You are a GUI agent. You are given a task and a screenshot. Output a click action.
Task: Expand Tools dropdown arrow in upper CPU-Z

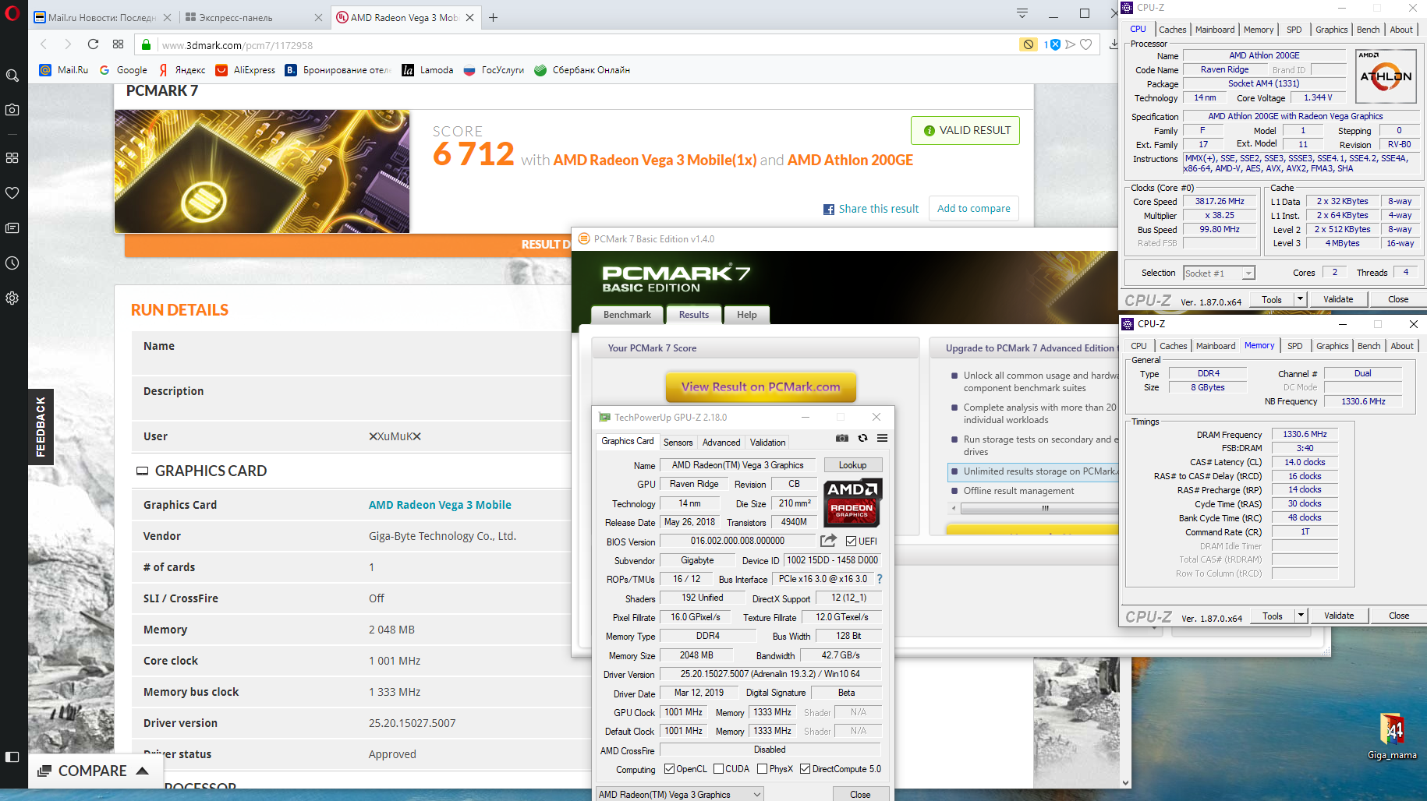click(x=1300, y=299)
